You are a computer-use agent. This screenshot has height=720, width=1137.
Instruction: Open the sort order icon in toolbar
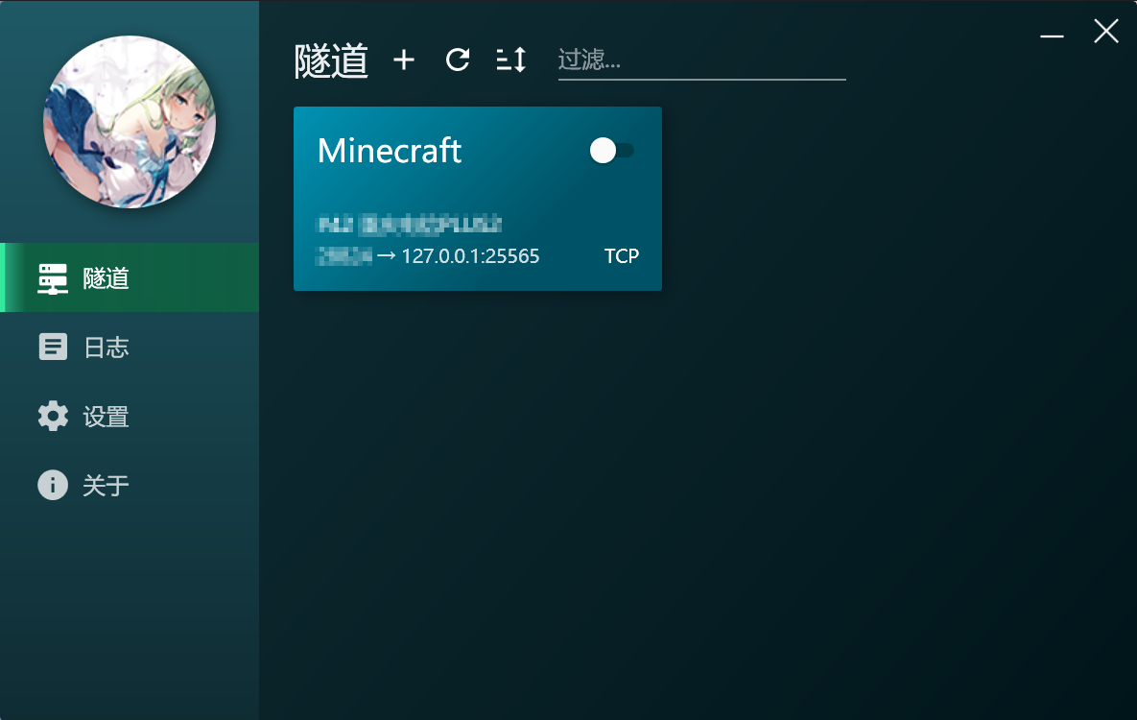click(511, 60)
